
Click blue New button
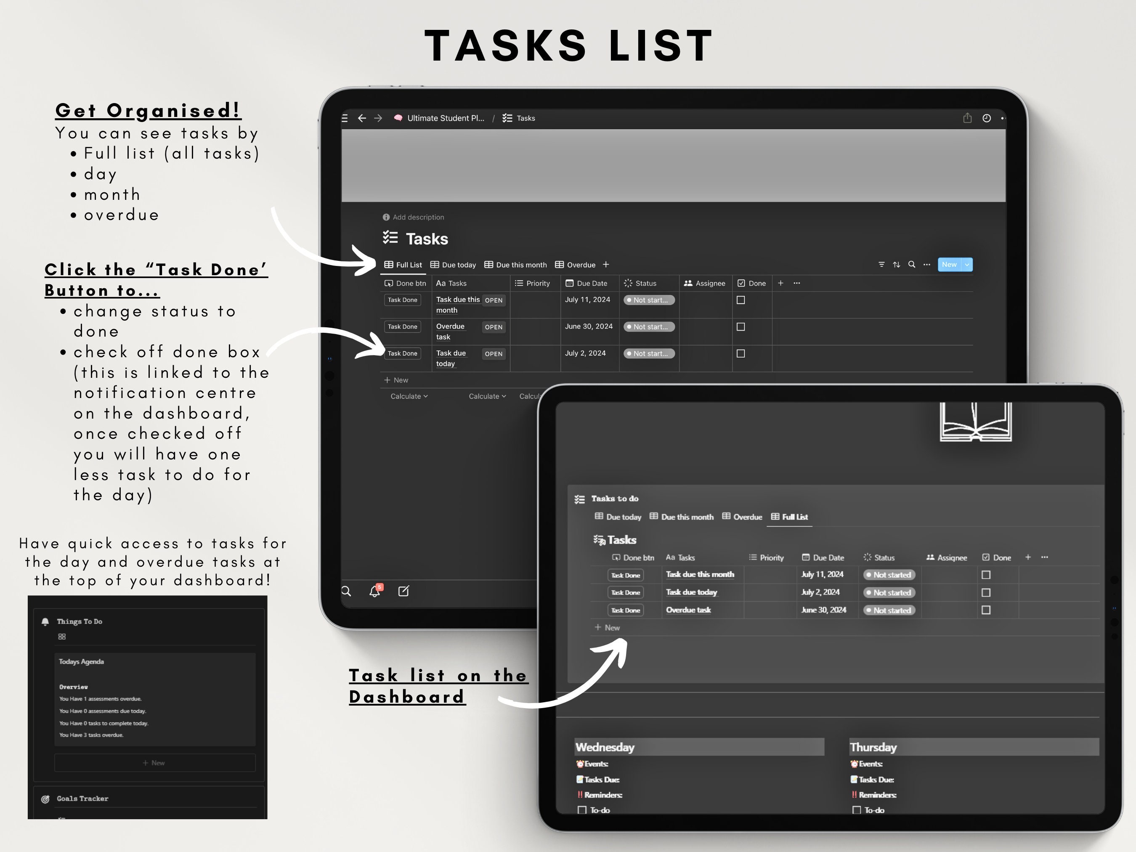(x=949, y=265)
